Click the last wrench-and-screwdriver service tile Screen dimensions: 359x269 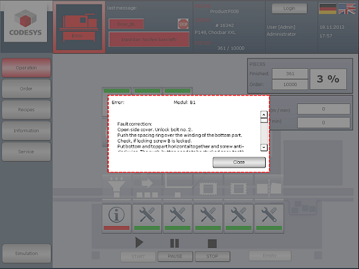click(269, 219)
